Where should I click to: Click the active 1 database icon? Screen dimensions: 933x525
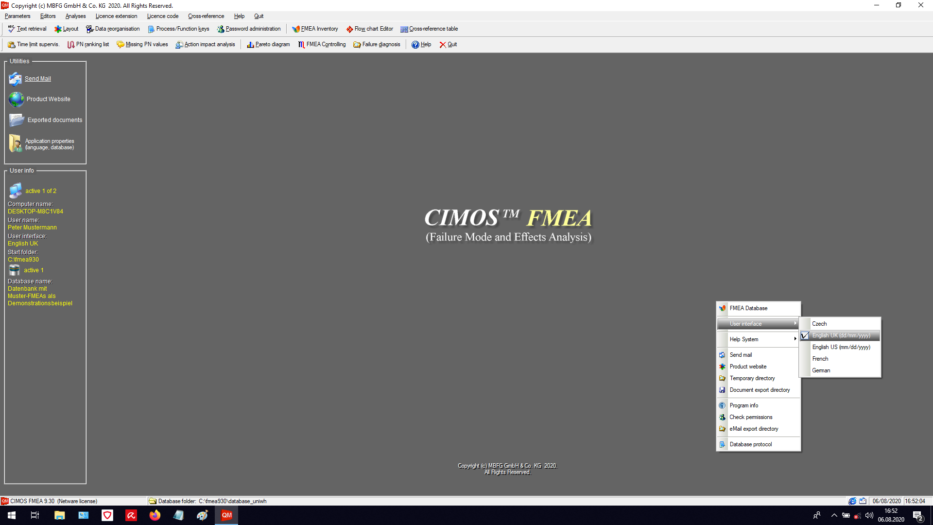(15, 270)
